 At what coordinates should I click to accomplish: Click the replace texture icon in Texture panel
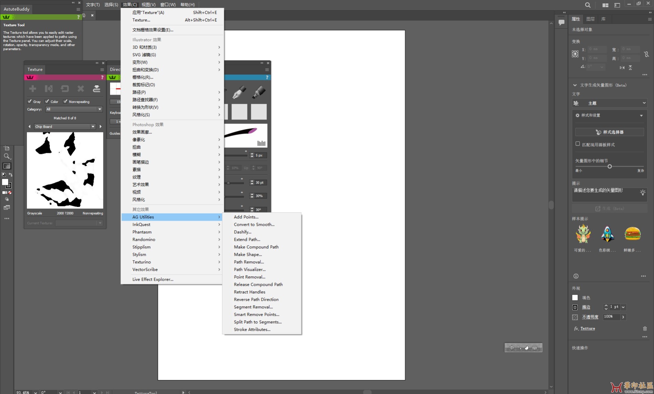tap(49, 89)
